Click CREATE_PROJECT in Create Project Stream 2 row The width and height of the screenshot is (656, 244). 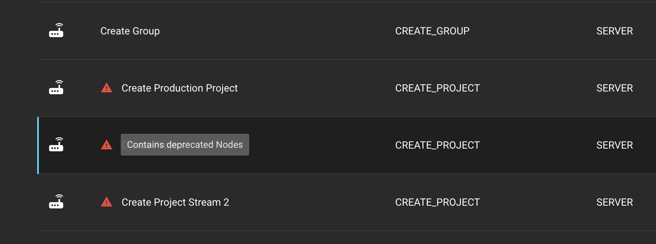437,202
